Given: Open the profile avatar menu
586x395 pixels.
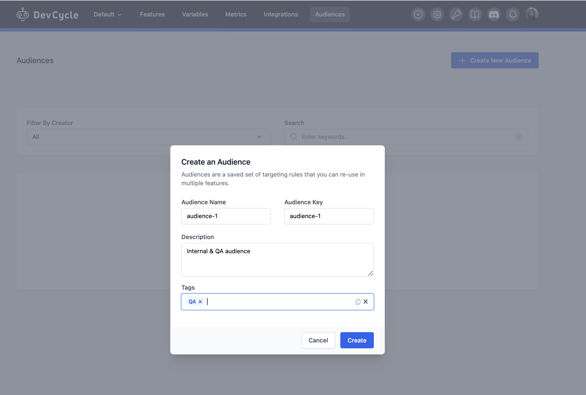Looking at the screenshot, I should click(x=532, y=14).
